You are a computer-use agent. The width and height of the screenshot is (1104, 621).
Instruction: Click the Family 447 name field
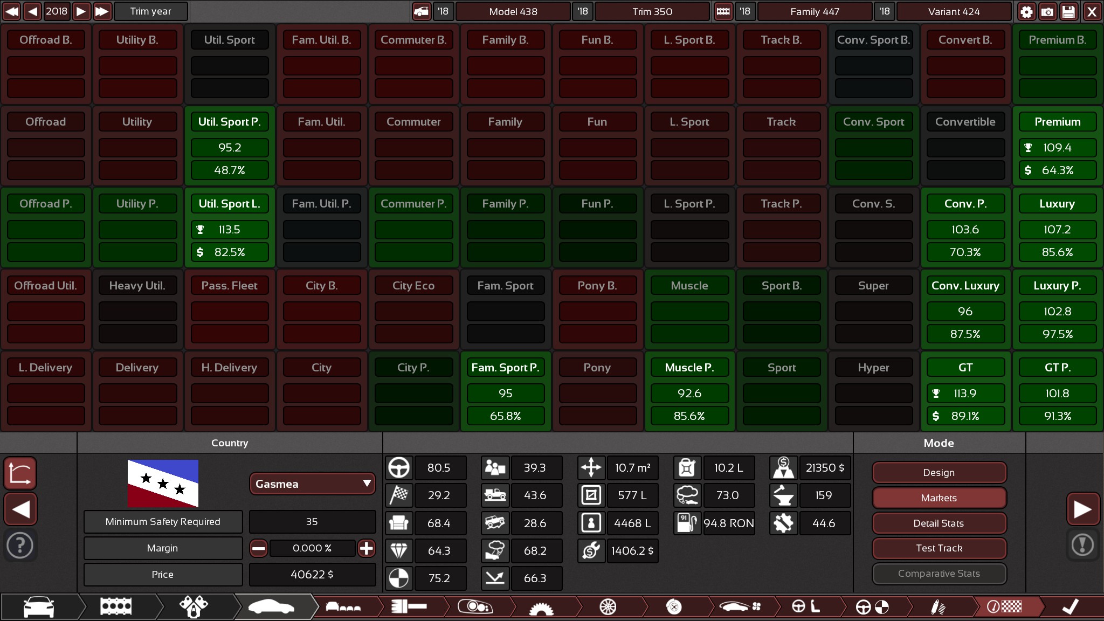click(815, 11)
